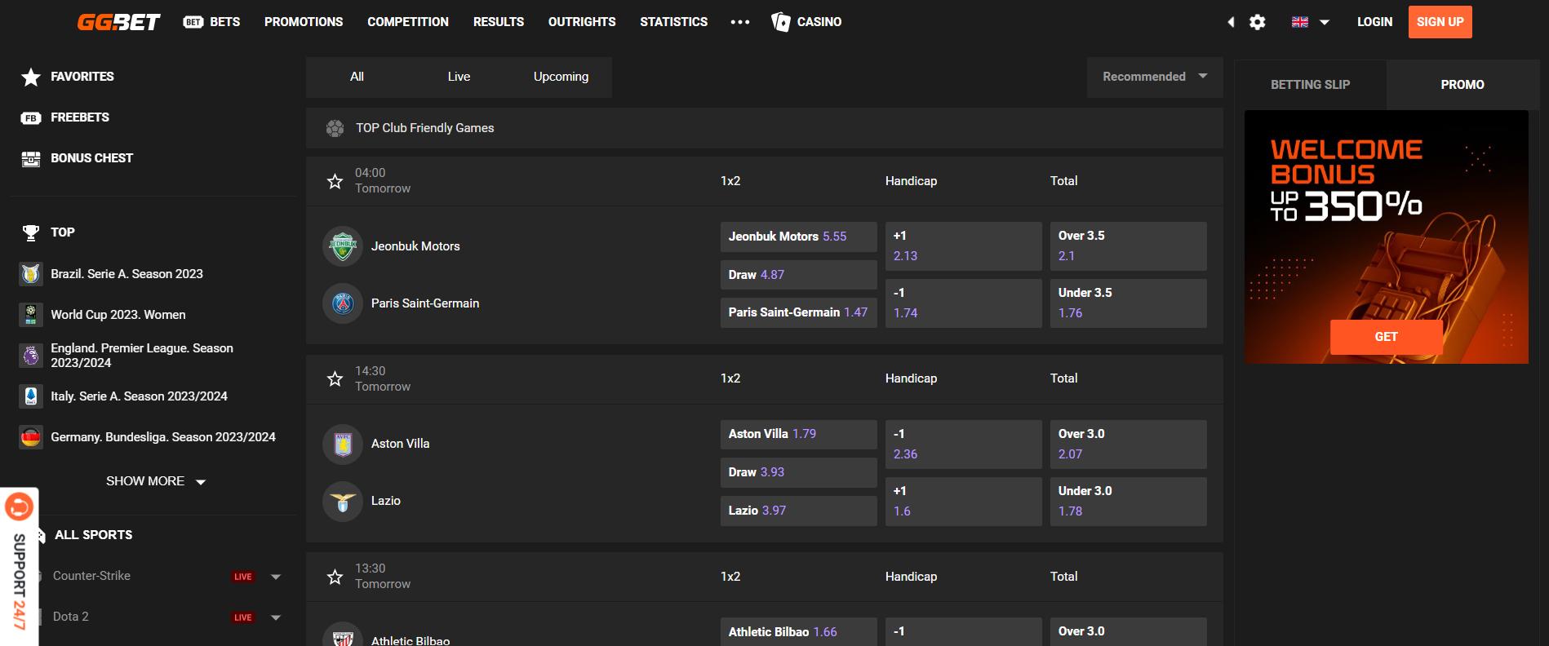Click the Germany Bundesliga flag icon
Viewport: 1549px width, 646px height.
click(x=31, y=437)
